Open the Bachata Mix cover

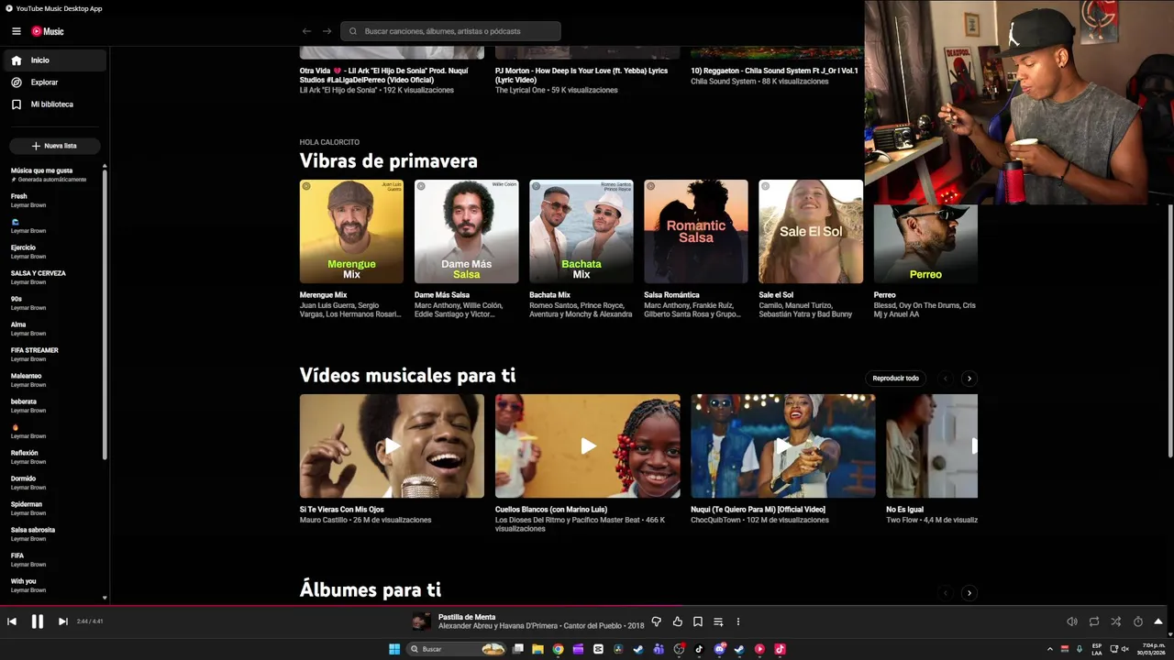click(581, 231)
